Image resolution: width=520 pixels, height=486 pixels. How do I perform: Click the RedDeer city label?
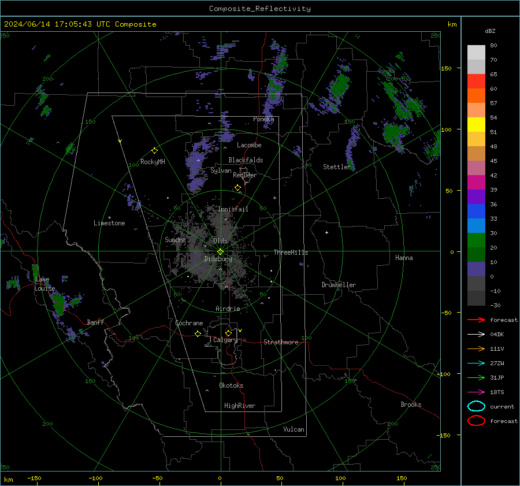click(245, 175)
